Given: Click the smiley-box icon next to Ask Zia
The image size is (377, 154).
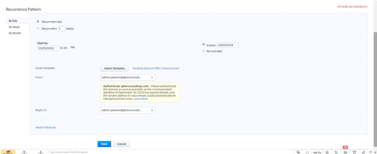Looking at the screenshot, I should 327,152.
